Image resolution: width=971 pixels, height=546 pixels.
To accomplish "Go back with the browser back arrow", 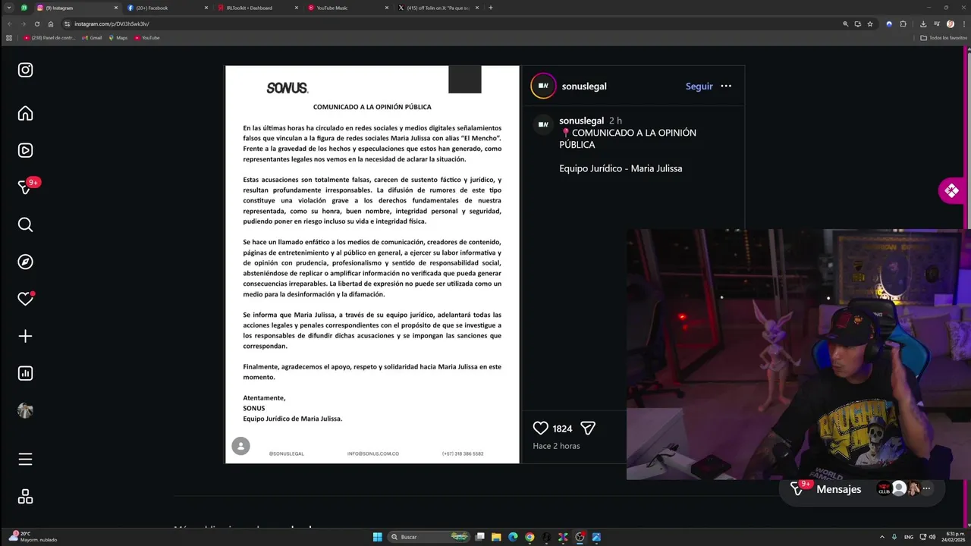I will click(x=10, y=24).
